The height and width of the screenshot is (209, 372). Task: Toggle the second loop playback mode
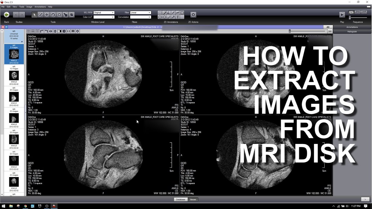pyautogui.click(x=357, y=12)
